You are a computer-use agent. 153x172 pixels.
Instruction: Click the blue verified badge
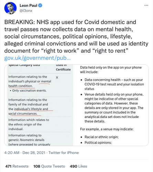click(x=40, y=6)
